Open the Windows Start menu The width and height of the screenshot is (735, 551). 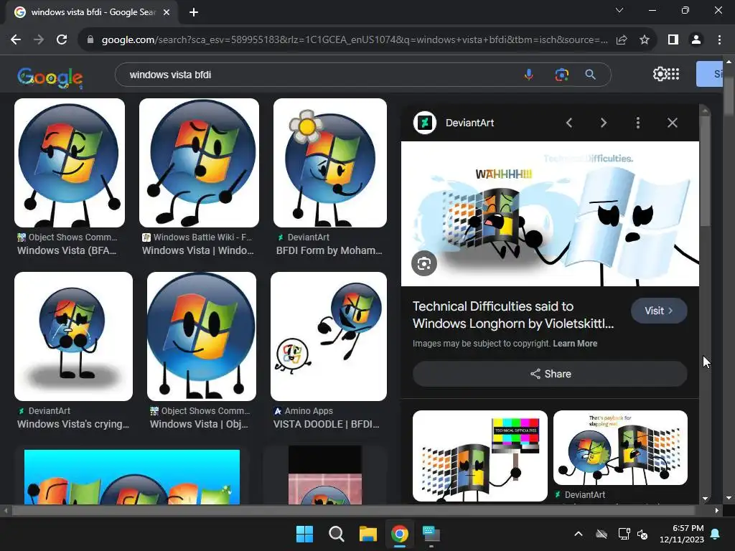pos(304,534)
